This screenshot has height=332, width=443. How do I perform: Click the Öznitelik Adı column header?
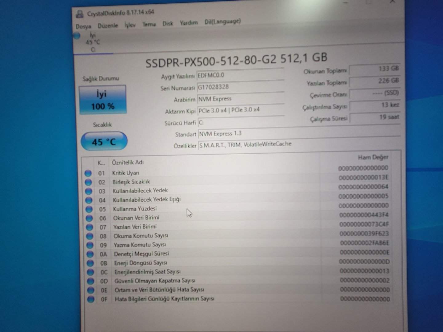click(x=128, y=162)
